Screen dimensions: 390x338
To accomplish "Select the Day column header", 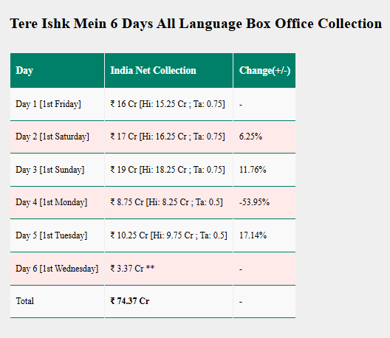I will 57,70.
